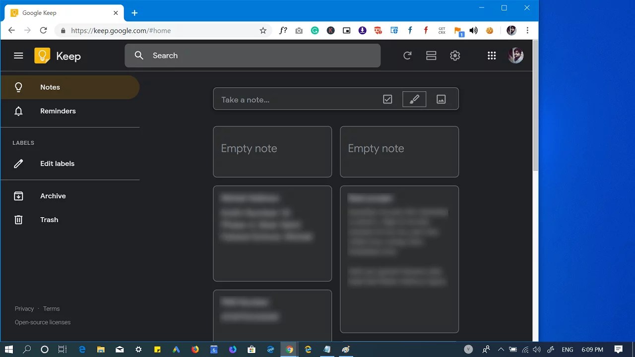Click the volume speaker extension
Image resolution: width=635 pixels, height=357 pixels.
click(474, 30)
